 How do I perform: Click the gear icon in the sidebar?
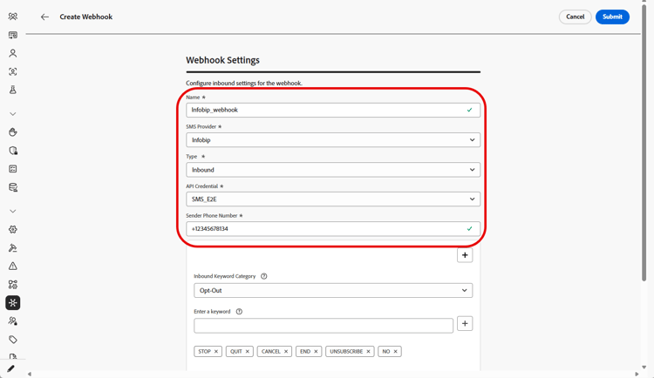(13, 230)
